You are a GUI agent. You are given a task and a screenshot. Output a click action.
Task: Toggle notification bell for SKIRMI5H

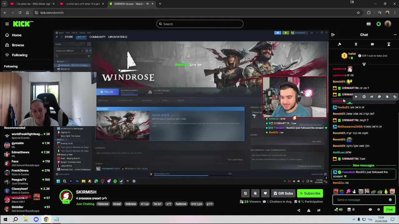[255, 193]
